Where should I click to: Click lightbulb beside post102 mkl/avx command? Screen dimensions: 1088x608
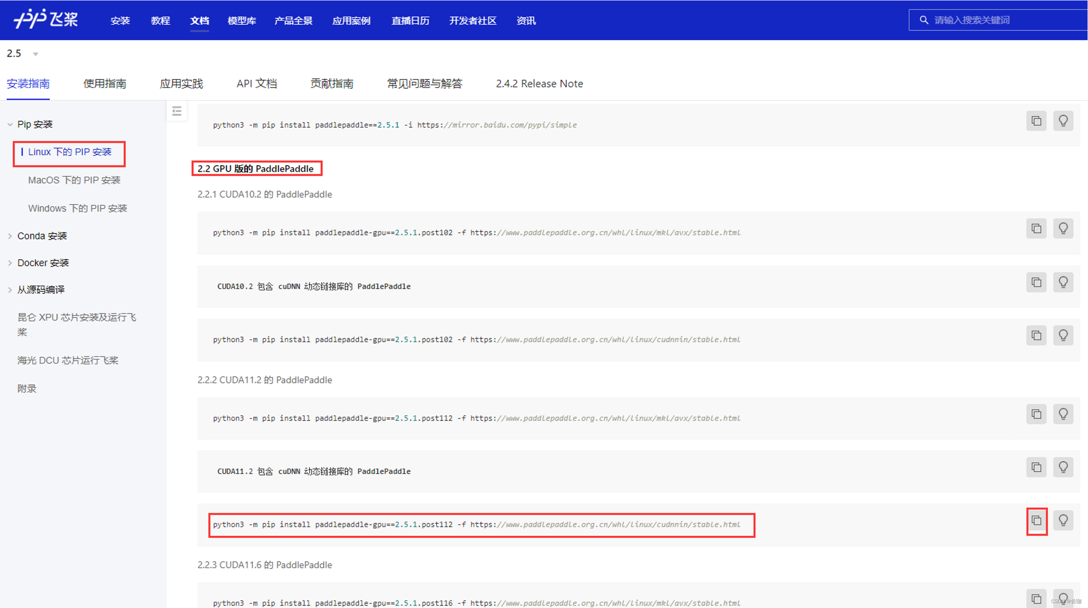click(x=1063, y=229)
